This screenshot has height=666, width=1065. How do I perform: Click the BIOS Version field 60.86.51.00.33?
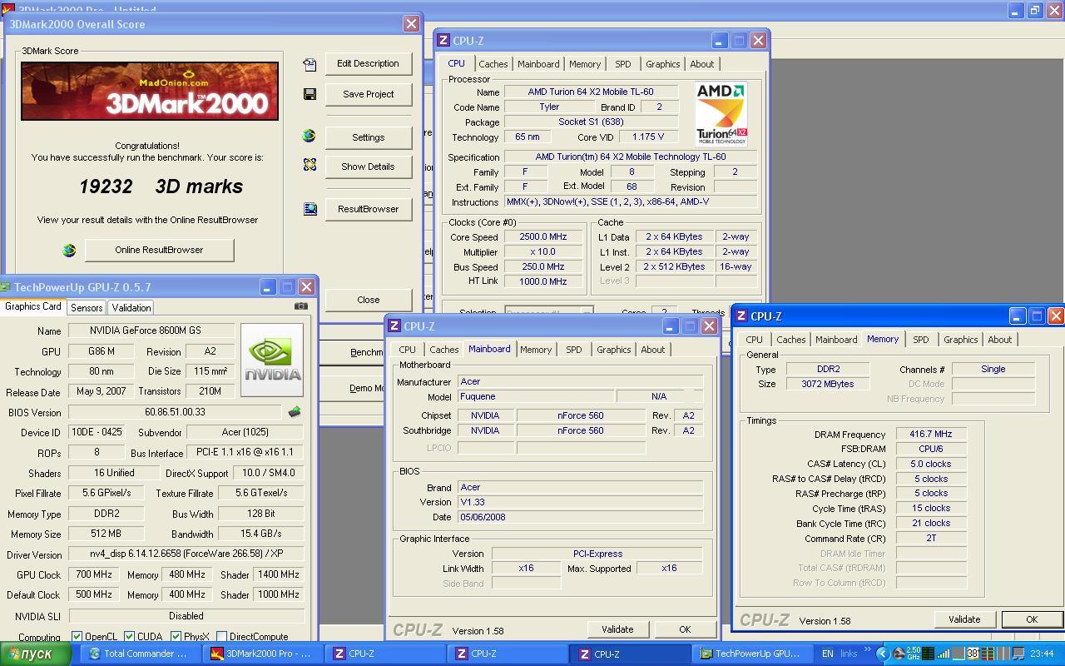point(175,412)
